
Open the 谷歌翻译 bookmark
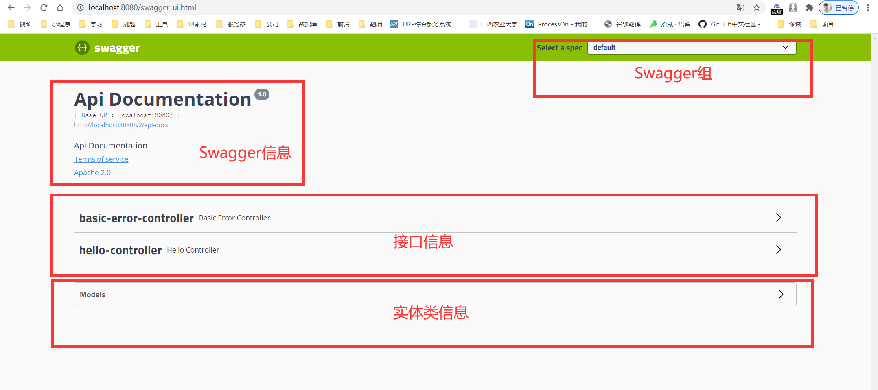click(622, 24)
